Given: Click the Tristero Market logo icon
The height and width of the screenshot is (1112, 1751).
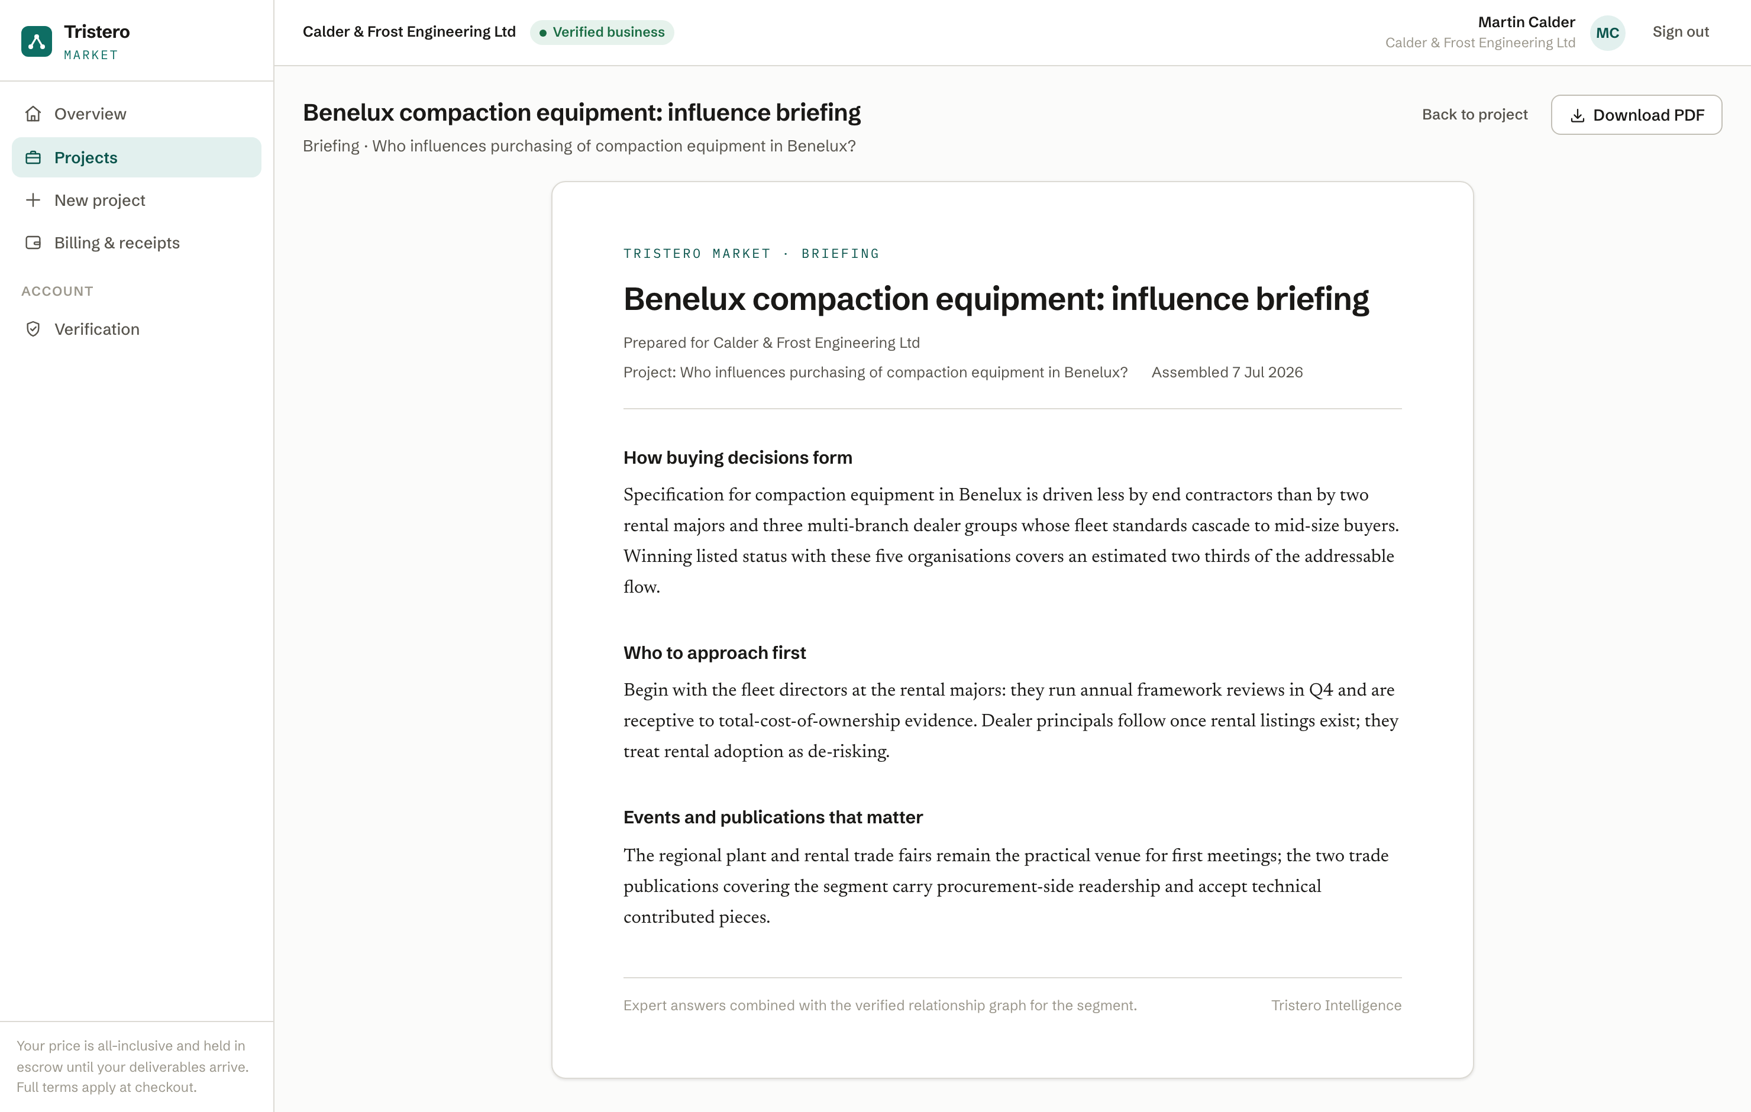Looking at the screenshot, I should [36, 41].
